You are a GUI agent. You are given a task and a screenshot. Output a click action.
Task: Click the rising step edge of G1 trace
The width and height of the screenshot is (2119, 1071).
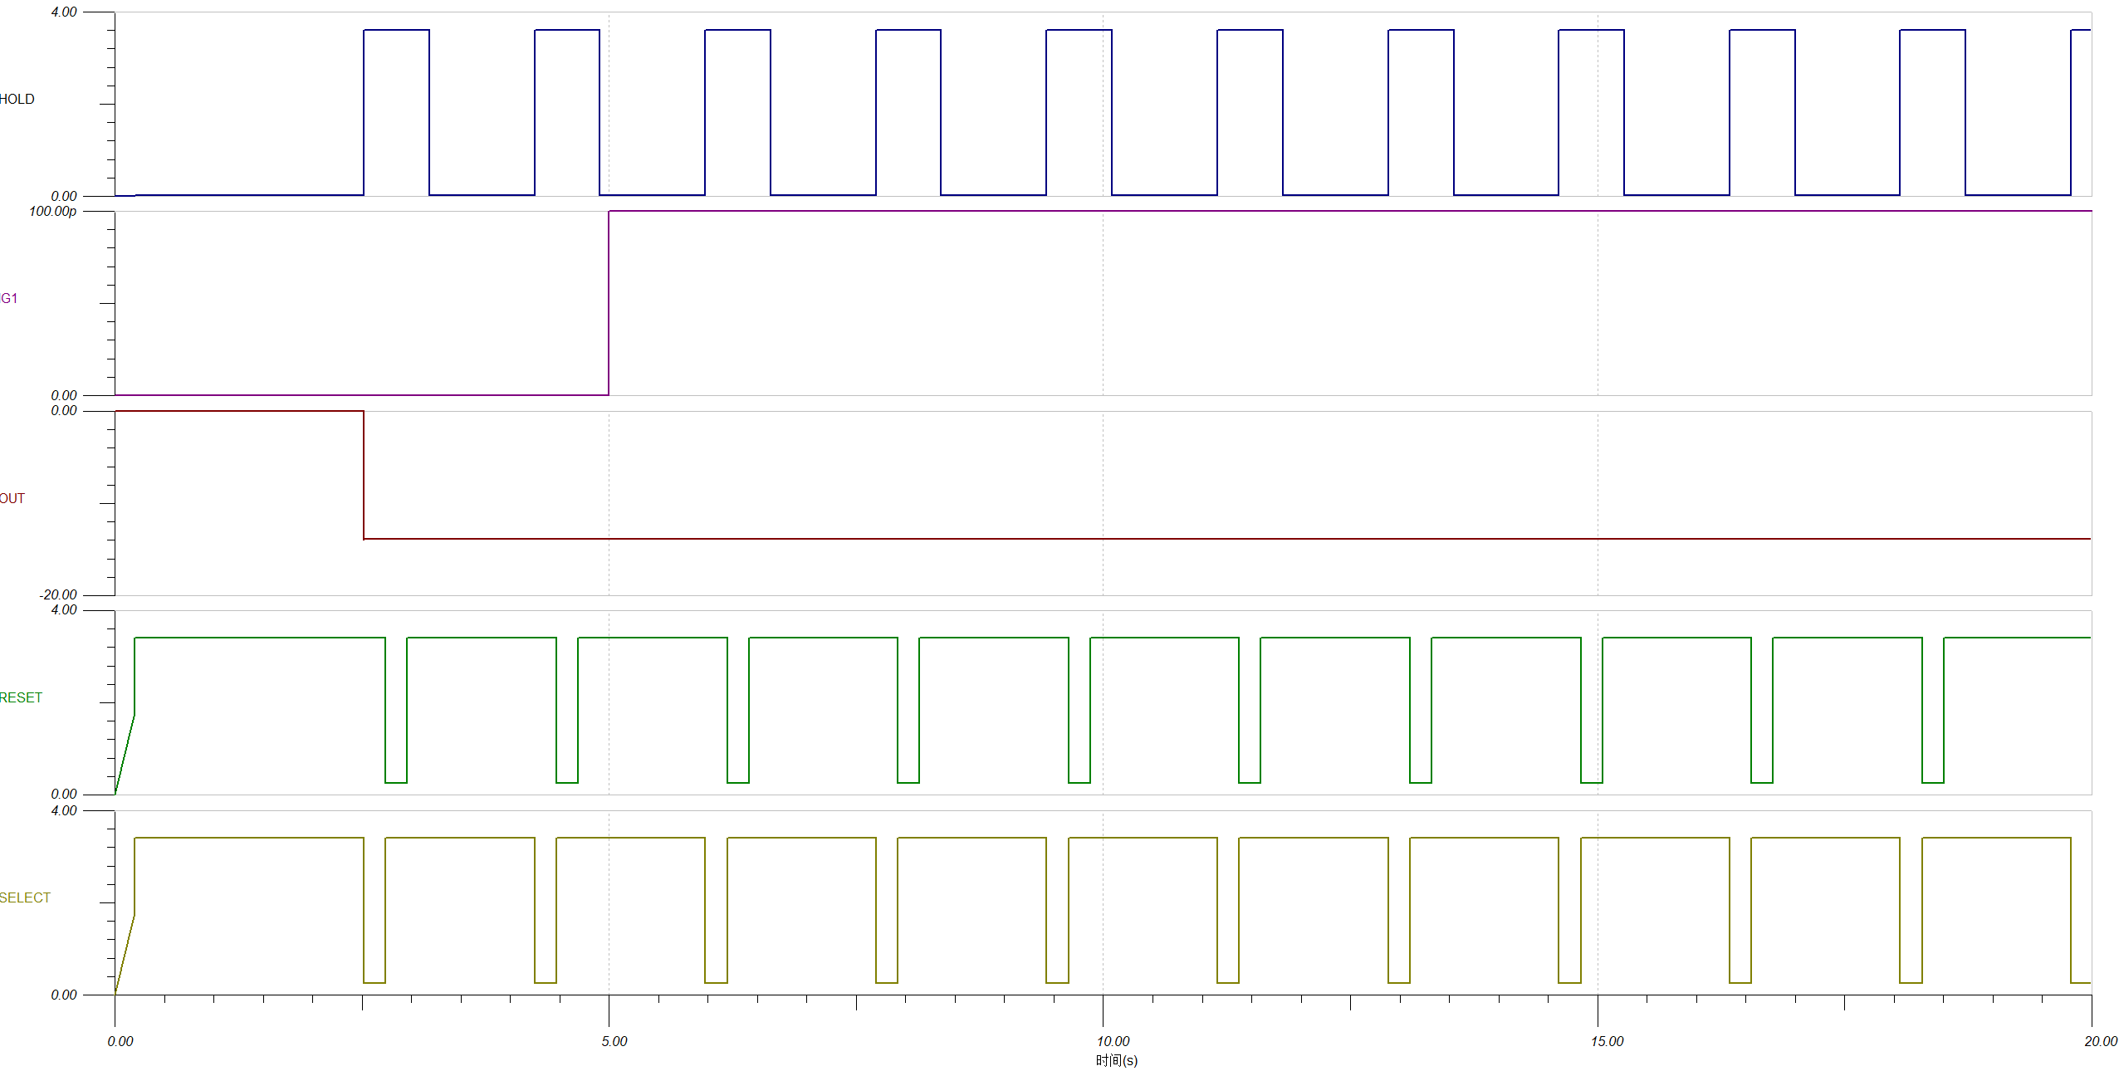[x=609, y=303]
